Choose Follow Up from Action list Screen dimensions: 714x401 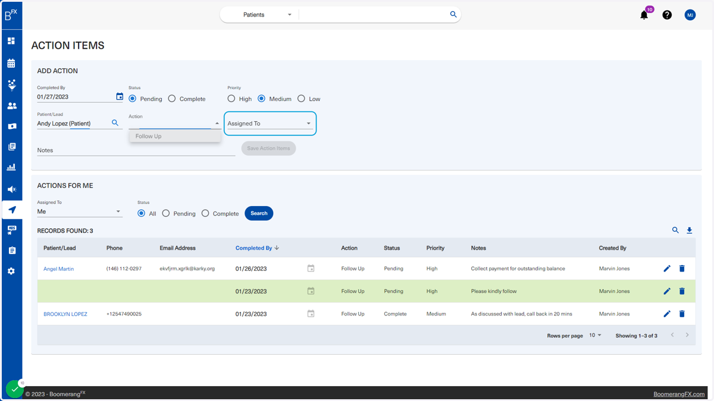pos(175,136)
